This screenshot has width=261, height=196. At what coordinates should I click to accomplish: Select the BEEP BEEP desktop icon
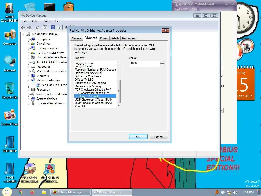click(10, 144)
